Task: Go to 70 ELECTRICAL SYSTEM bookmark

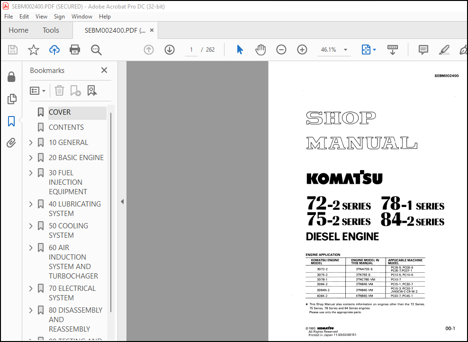Action: pos(72,293)
